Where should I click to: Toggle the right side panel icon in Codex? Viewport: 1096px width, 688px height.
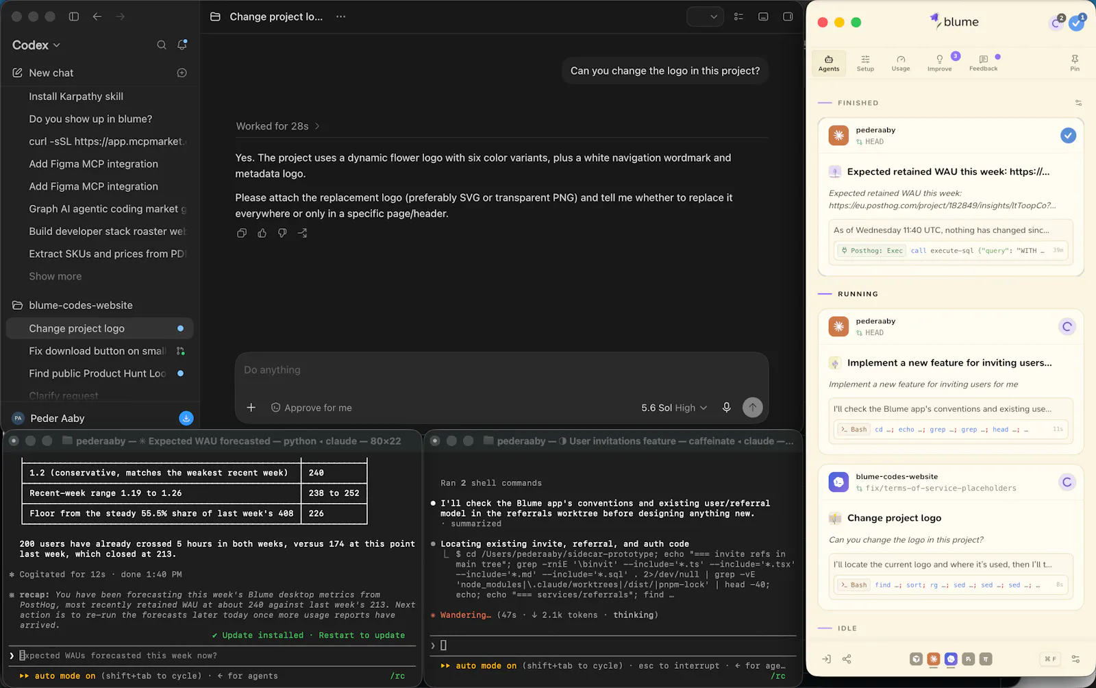(788, 16)
